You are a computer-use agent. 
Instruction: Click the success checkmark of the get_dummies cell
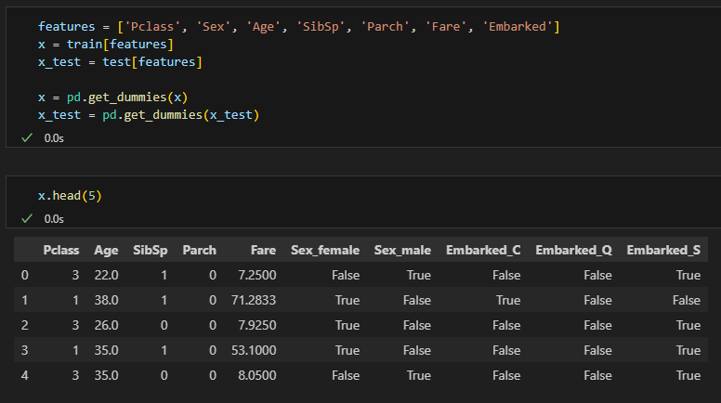tap(27, 137)
